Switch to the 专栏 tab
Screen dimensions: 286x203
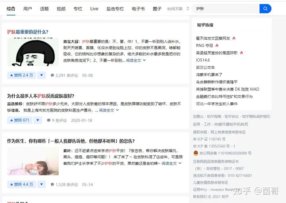pos(78,9)
